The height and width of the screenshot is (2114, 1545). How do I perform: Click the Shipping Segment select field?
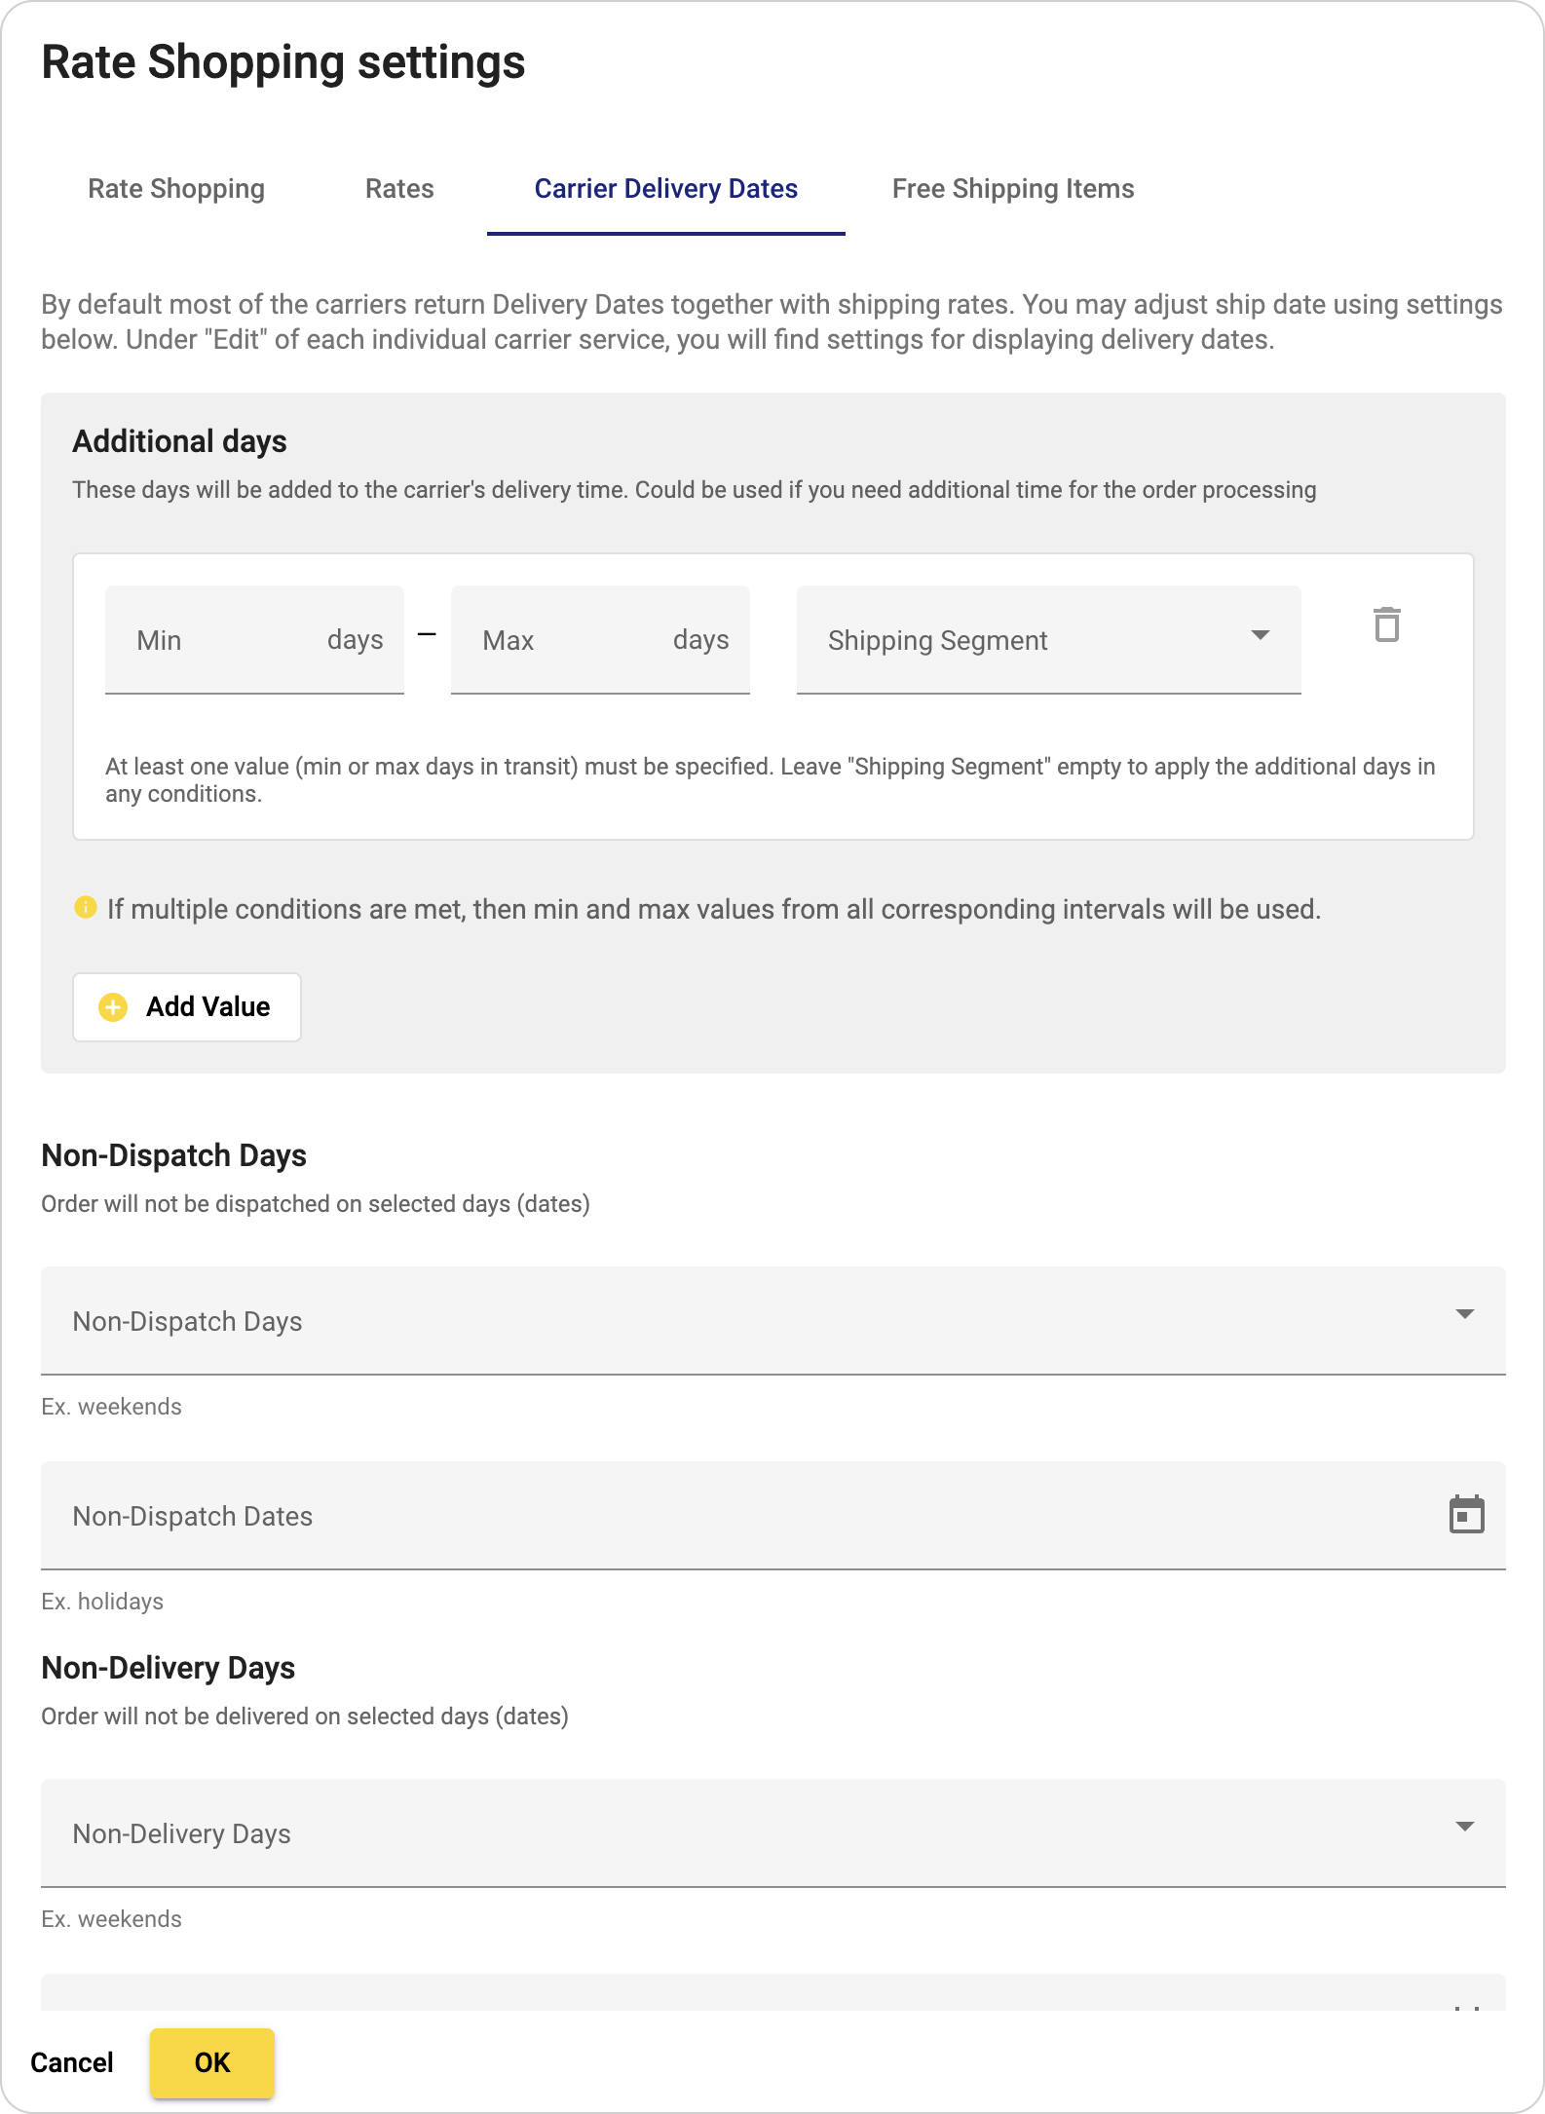point(1049,640)
